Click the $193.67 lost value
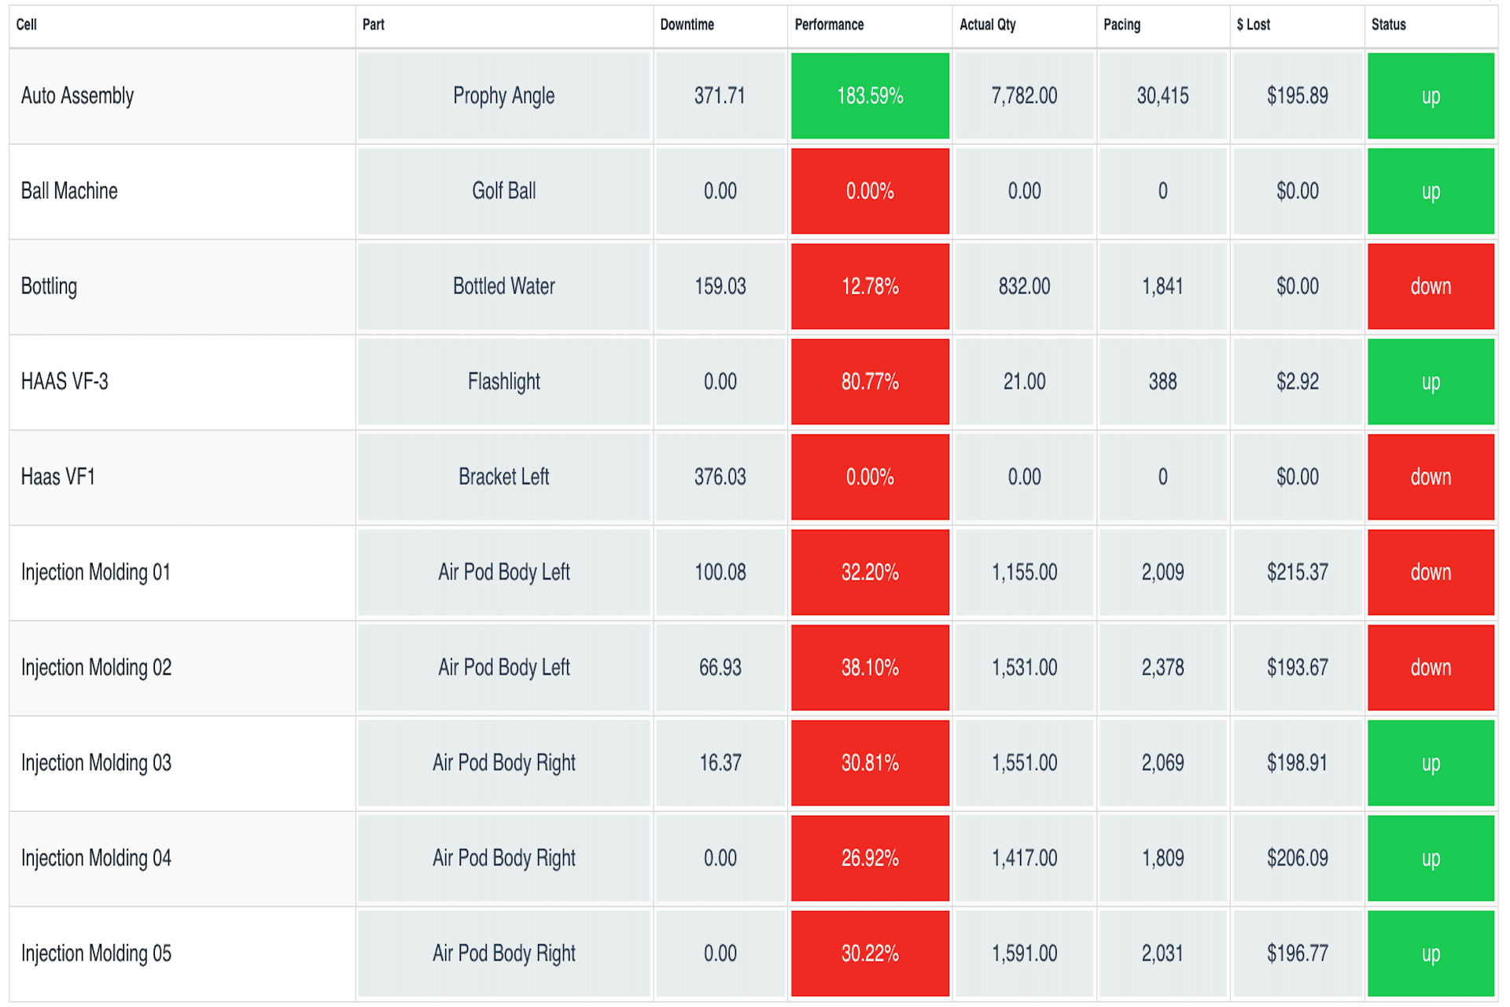 (1297, 667)
